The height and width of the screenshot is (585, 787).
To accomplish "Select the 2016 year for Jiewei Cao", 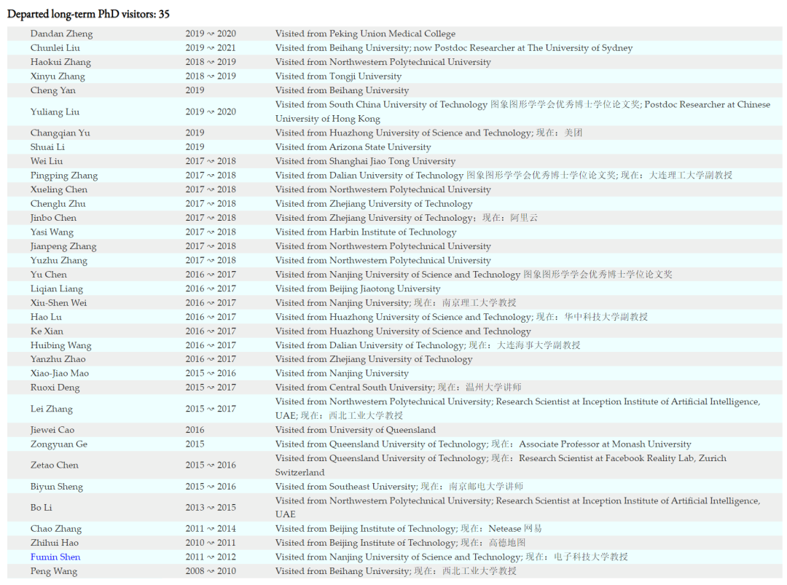I will 195,430.
